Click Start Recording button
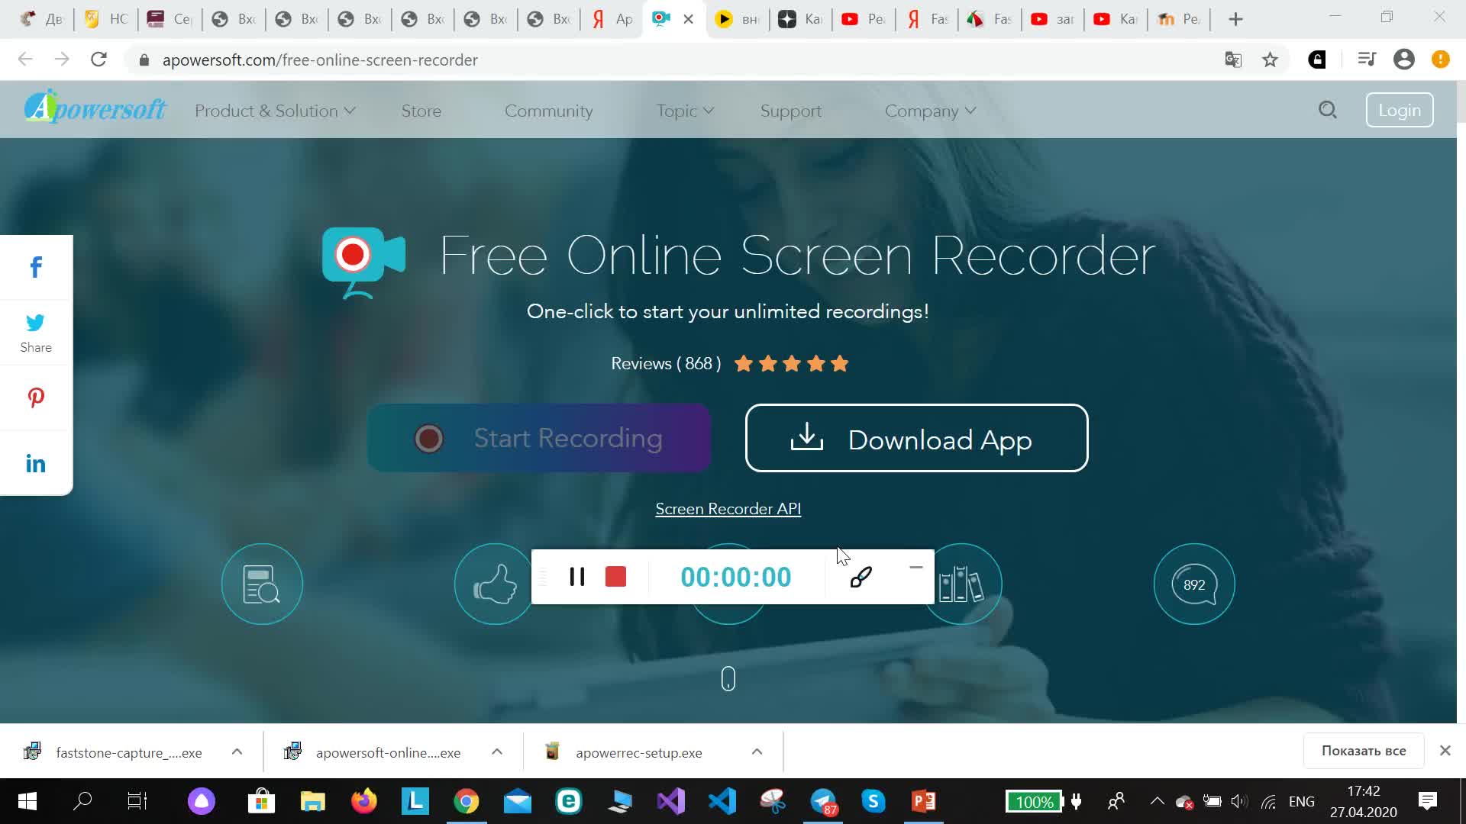Screen dimensions: 1466x824 click(x=539, y=438)
